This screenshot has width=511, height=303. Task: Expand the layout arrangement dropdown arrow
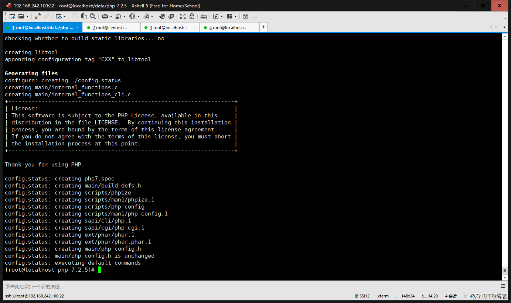(236, 17)
